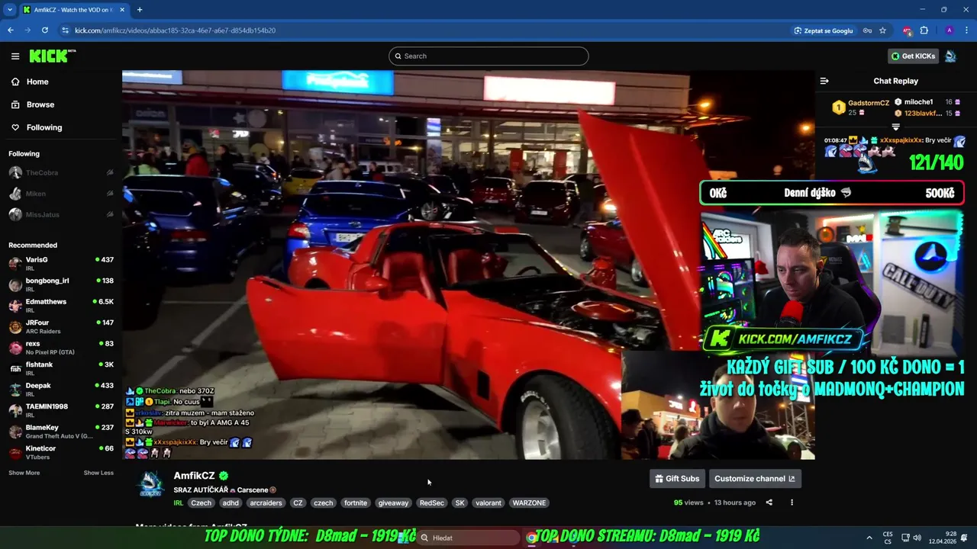
Task: Open fishtank recommended channel
Action: (x=61, y=368)
